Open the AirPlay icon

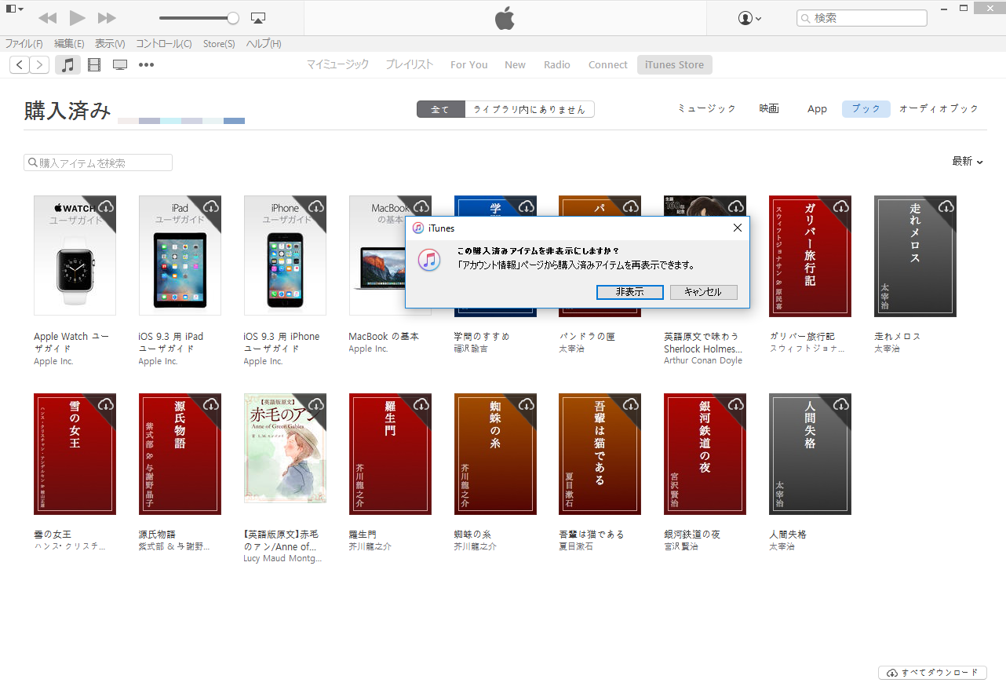(x=258, y=18)
